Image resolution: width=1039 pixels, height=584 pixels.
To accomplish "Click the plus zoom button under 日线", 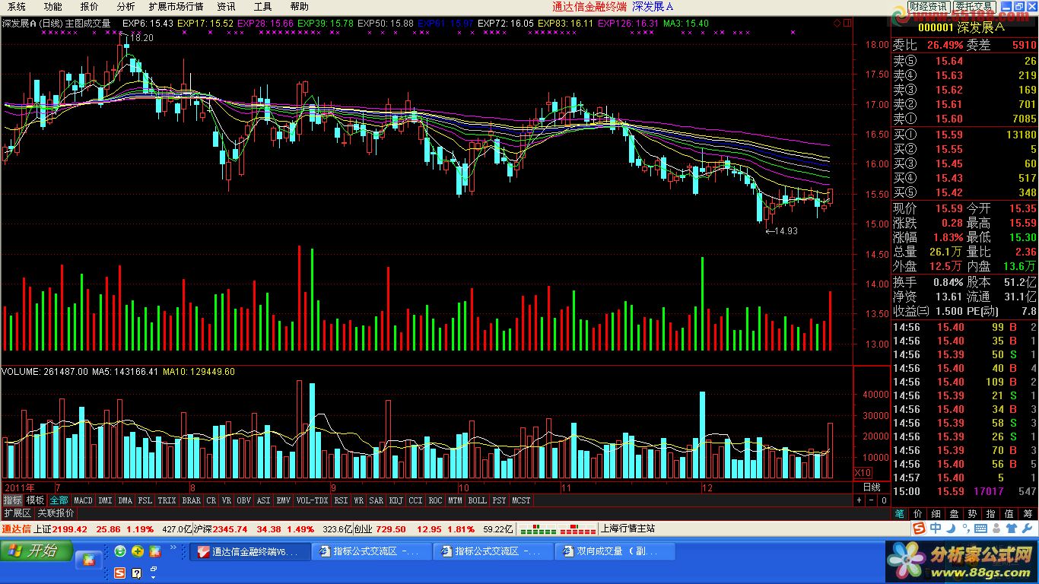I will [x=859, y=500].
